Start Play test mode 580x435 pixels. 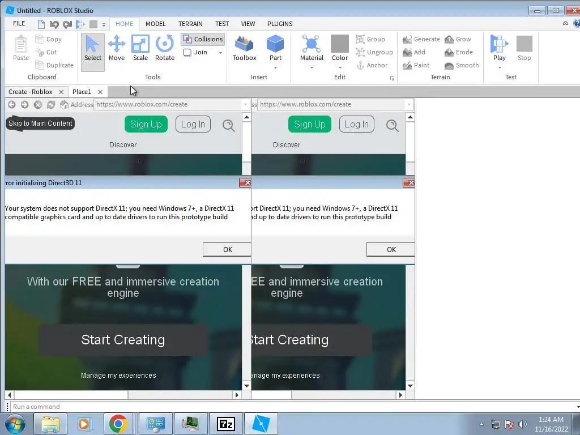click(x=500, y=48)
